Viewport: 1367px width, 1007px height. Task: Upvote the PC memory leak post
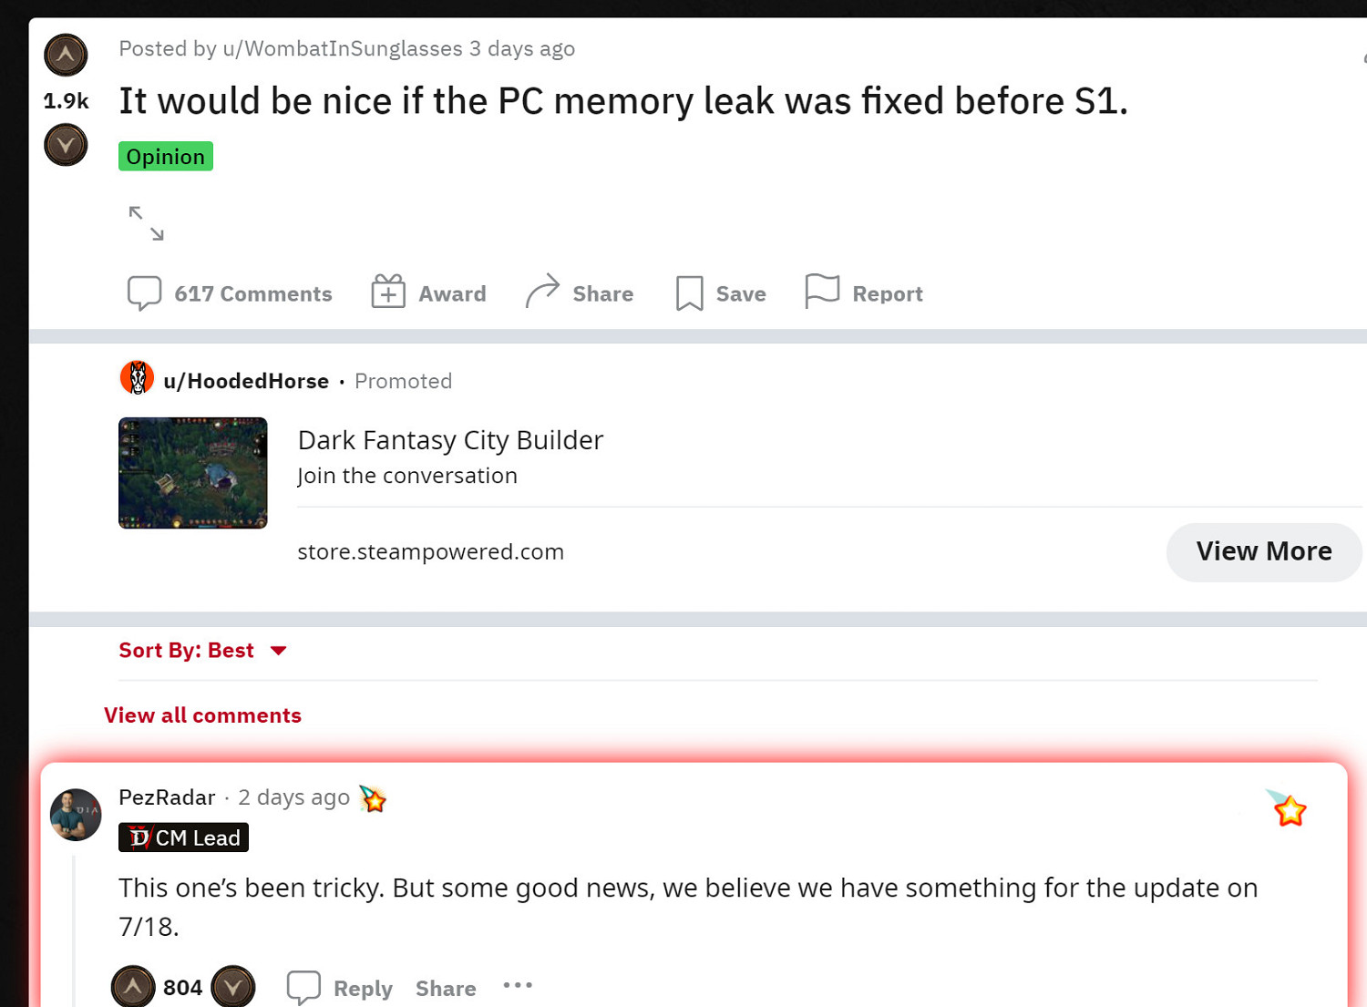(x=66, y=55)
